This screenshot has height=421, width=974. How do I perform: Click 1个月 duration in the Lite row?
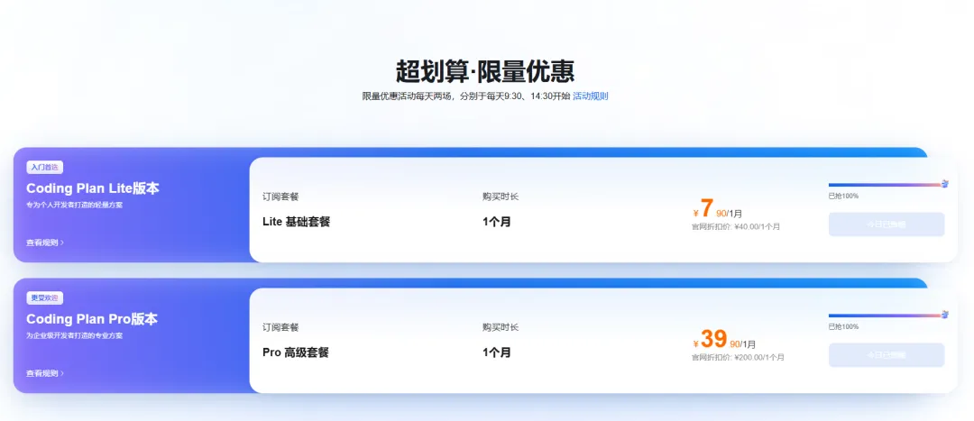pos(497,222)
